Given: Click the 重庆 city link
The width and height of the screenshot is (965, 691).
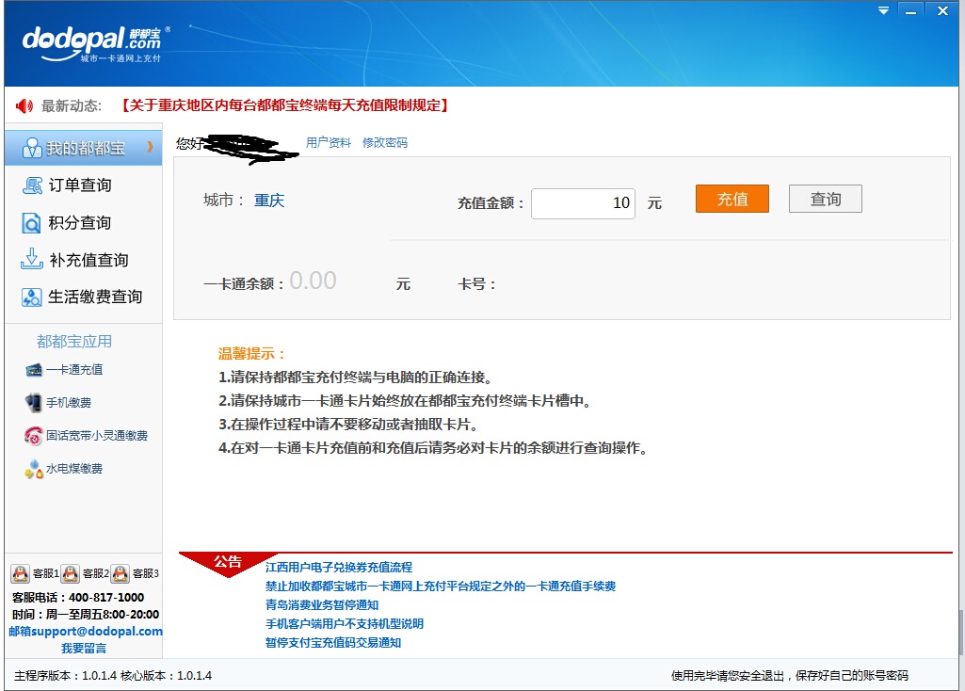Looking at the screenshot, I should [x=269, y=201].
